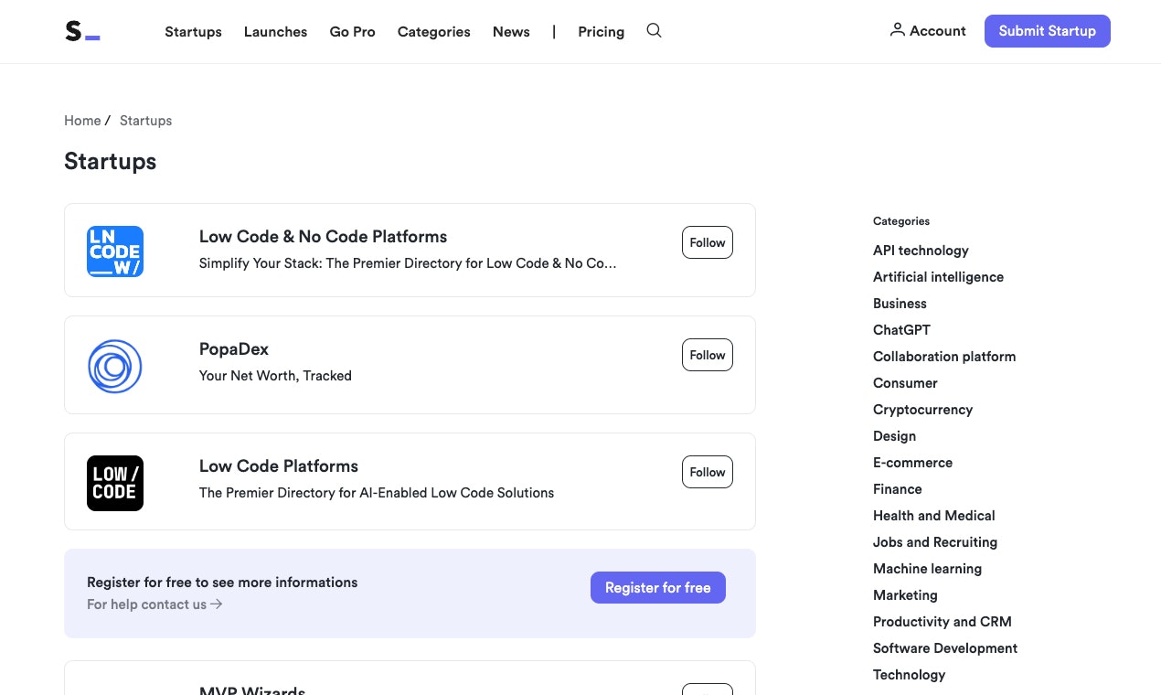Follow the Low Code Platforms startup
This screenshot has width=1161, height=695.
click(x=707, y=472)
